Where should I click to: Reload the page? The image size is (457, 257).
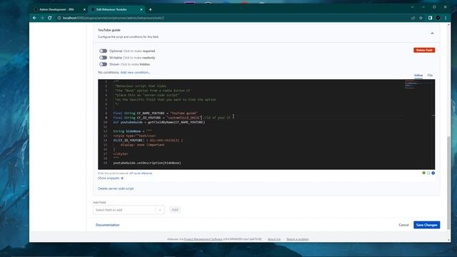click(x=50, y=18)
